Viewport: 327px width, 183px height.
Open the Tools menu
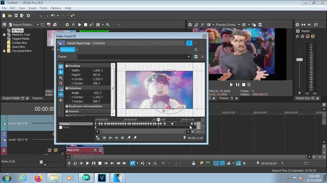pyautogui.click(x=43, y=8)
